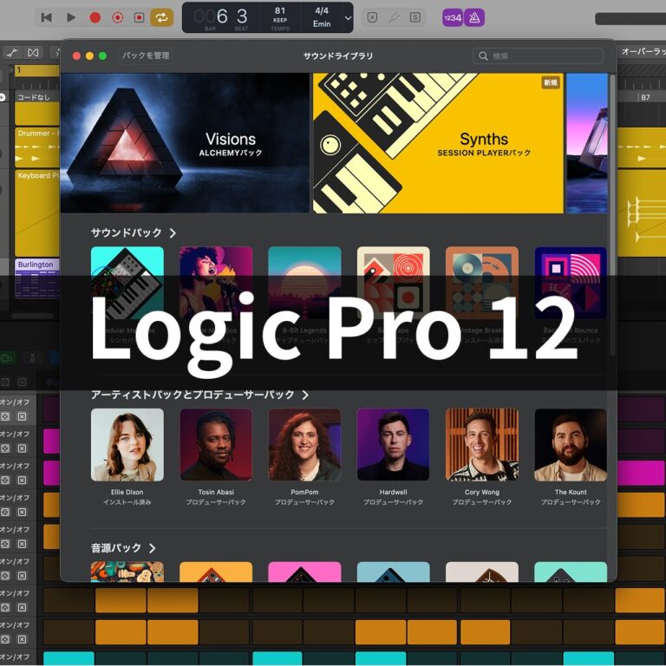Toggle the purple count-in 1234 button

tap(452, 17)
